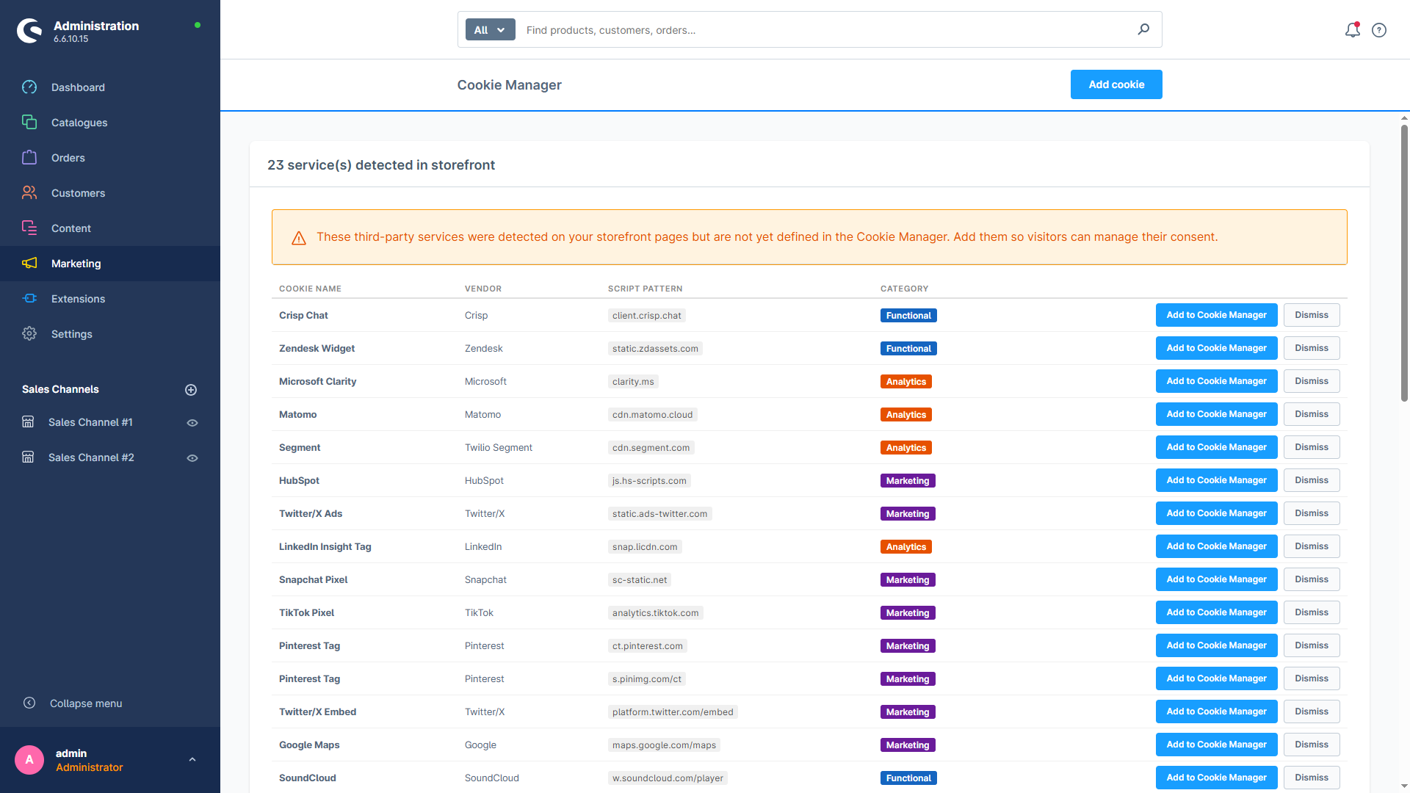The image size is (1410, 793).
Task: Click the Collapse menu label
Action: pos(86,703)
